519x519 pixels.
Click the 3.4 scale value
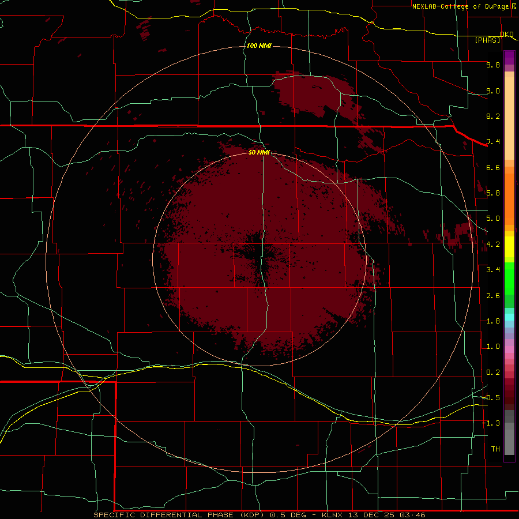493,270
